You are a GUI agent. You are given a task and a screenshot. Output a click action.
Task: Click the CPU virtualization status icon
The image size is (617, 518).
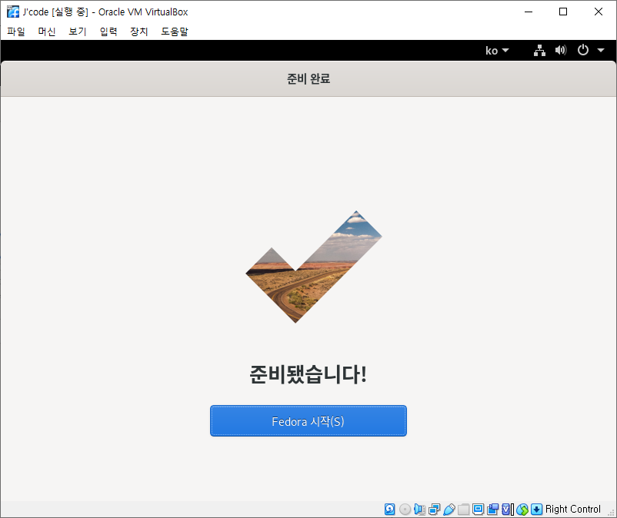click(x=508, y=510)
